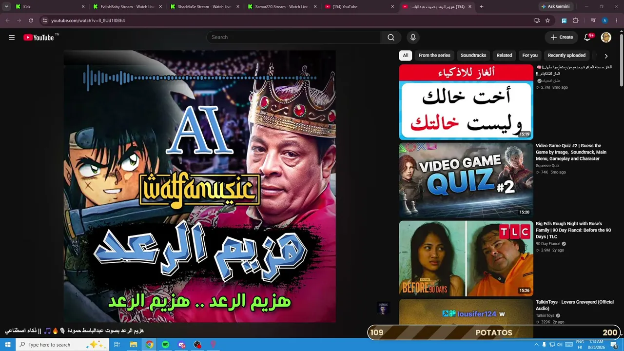Select the Recently uploaded filter chip
The width and height of the screenshot is (624, 351).
[x=566, y=55]
